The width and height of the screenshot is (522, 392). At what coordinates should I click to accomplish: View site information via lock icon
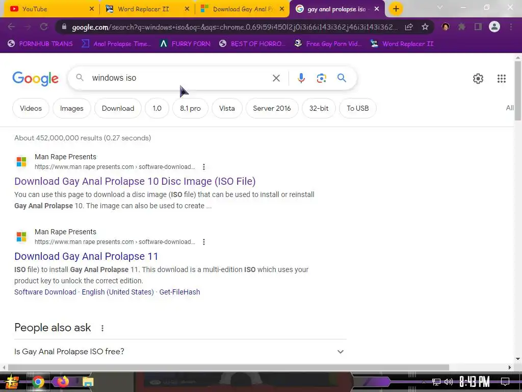click(64, 27)
